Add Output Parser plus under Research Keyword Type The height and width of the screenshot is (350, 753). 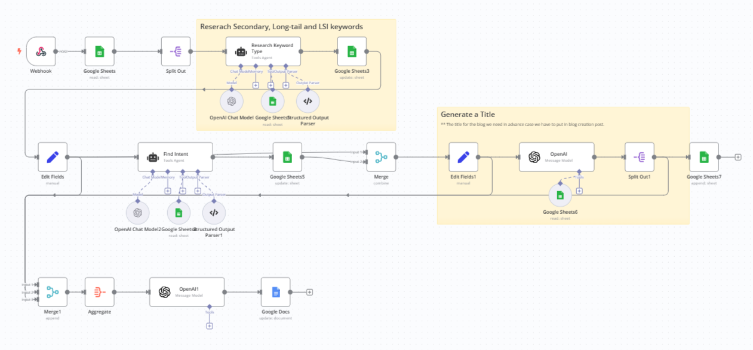pyautogui.click(x=285, y=85)
